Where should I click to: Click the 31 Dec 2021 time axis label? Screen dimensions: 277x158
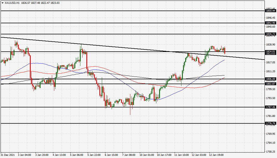pos(8,155)
